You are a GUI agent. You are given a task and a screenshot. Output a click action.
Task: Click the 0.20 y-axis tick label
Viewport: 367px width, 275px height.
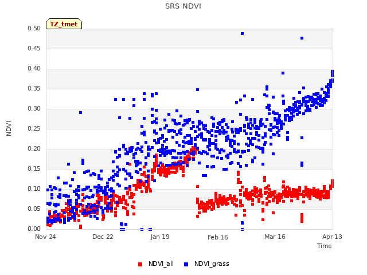[34, 149]
